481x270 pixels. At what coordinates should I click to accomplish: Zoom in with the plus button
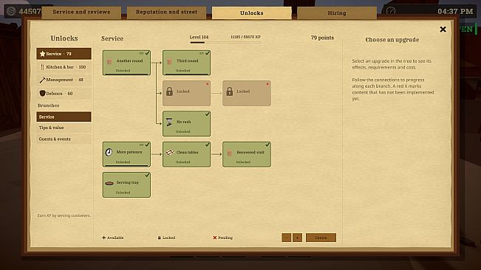point(297,238)
